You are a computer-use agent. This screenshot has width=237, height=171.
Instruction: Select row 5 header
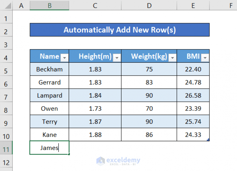[6, 69]
